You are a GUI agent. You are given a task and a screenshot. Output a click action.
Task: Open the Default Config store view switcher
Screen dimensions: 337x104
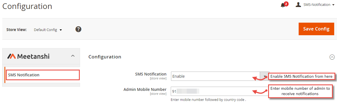pyautogui.click(x=48, y=30)
